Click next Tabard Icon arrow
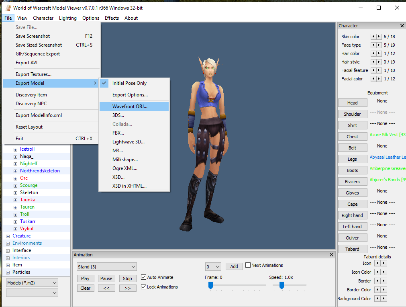The height and width of the screenshot is (307, 406). coord(384,263)
